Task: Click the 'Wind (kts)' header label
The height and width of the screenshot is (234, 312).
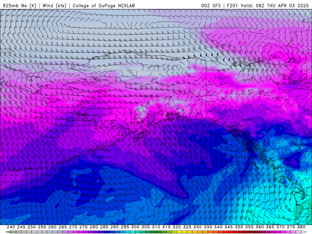Action: (x=55, y=5)
